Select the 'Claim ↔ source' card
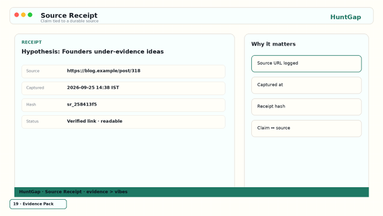383x216 pixels. 306,129
